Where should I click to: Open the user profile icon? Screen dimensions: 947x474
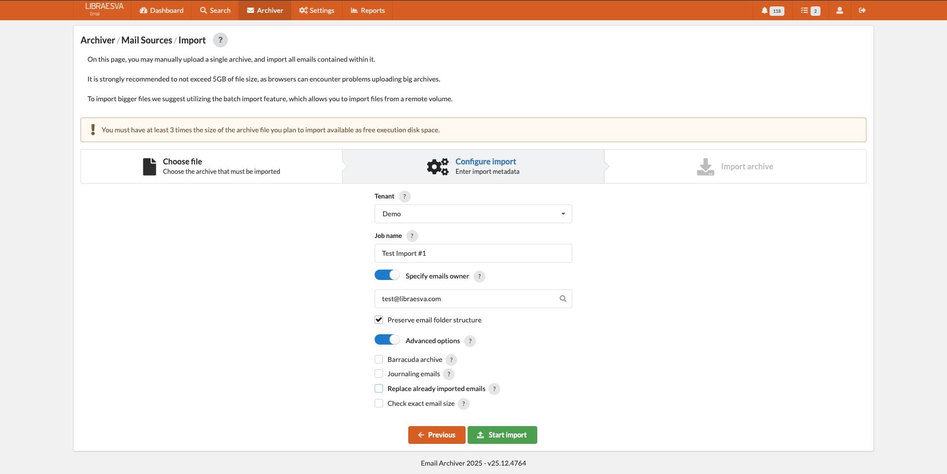coord(839,10)
